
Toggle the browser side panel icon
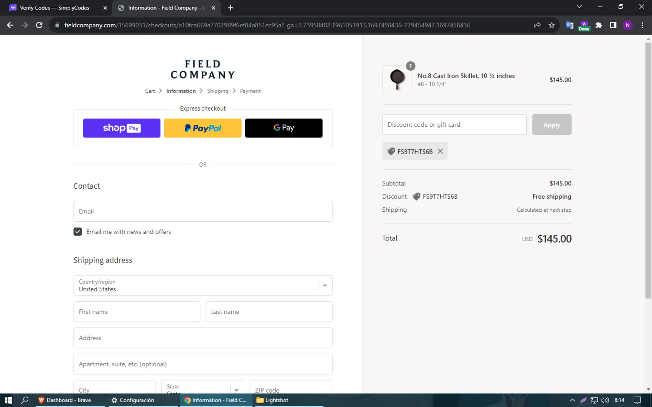click(x=613, y=25)
